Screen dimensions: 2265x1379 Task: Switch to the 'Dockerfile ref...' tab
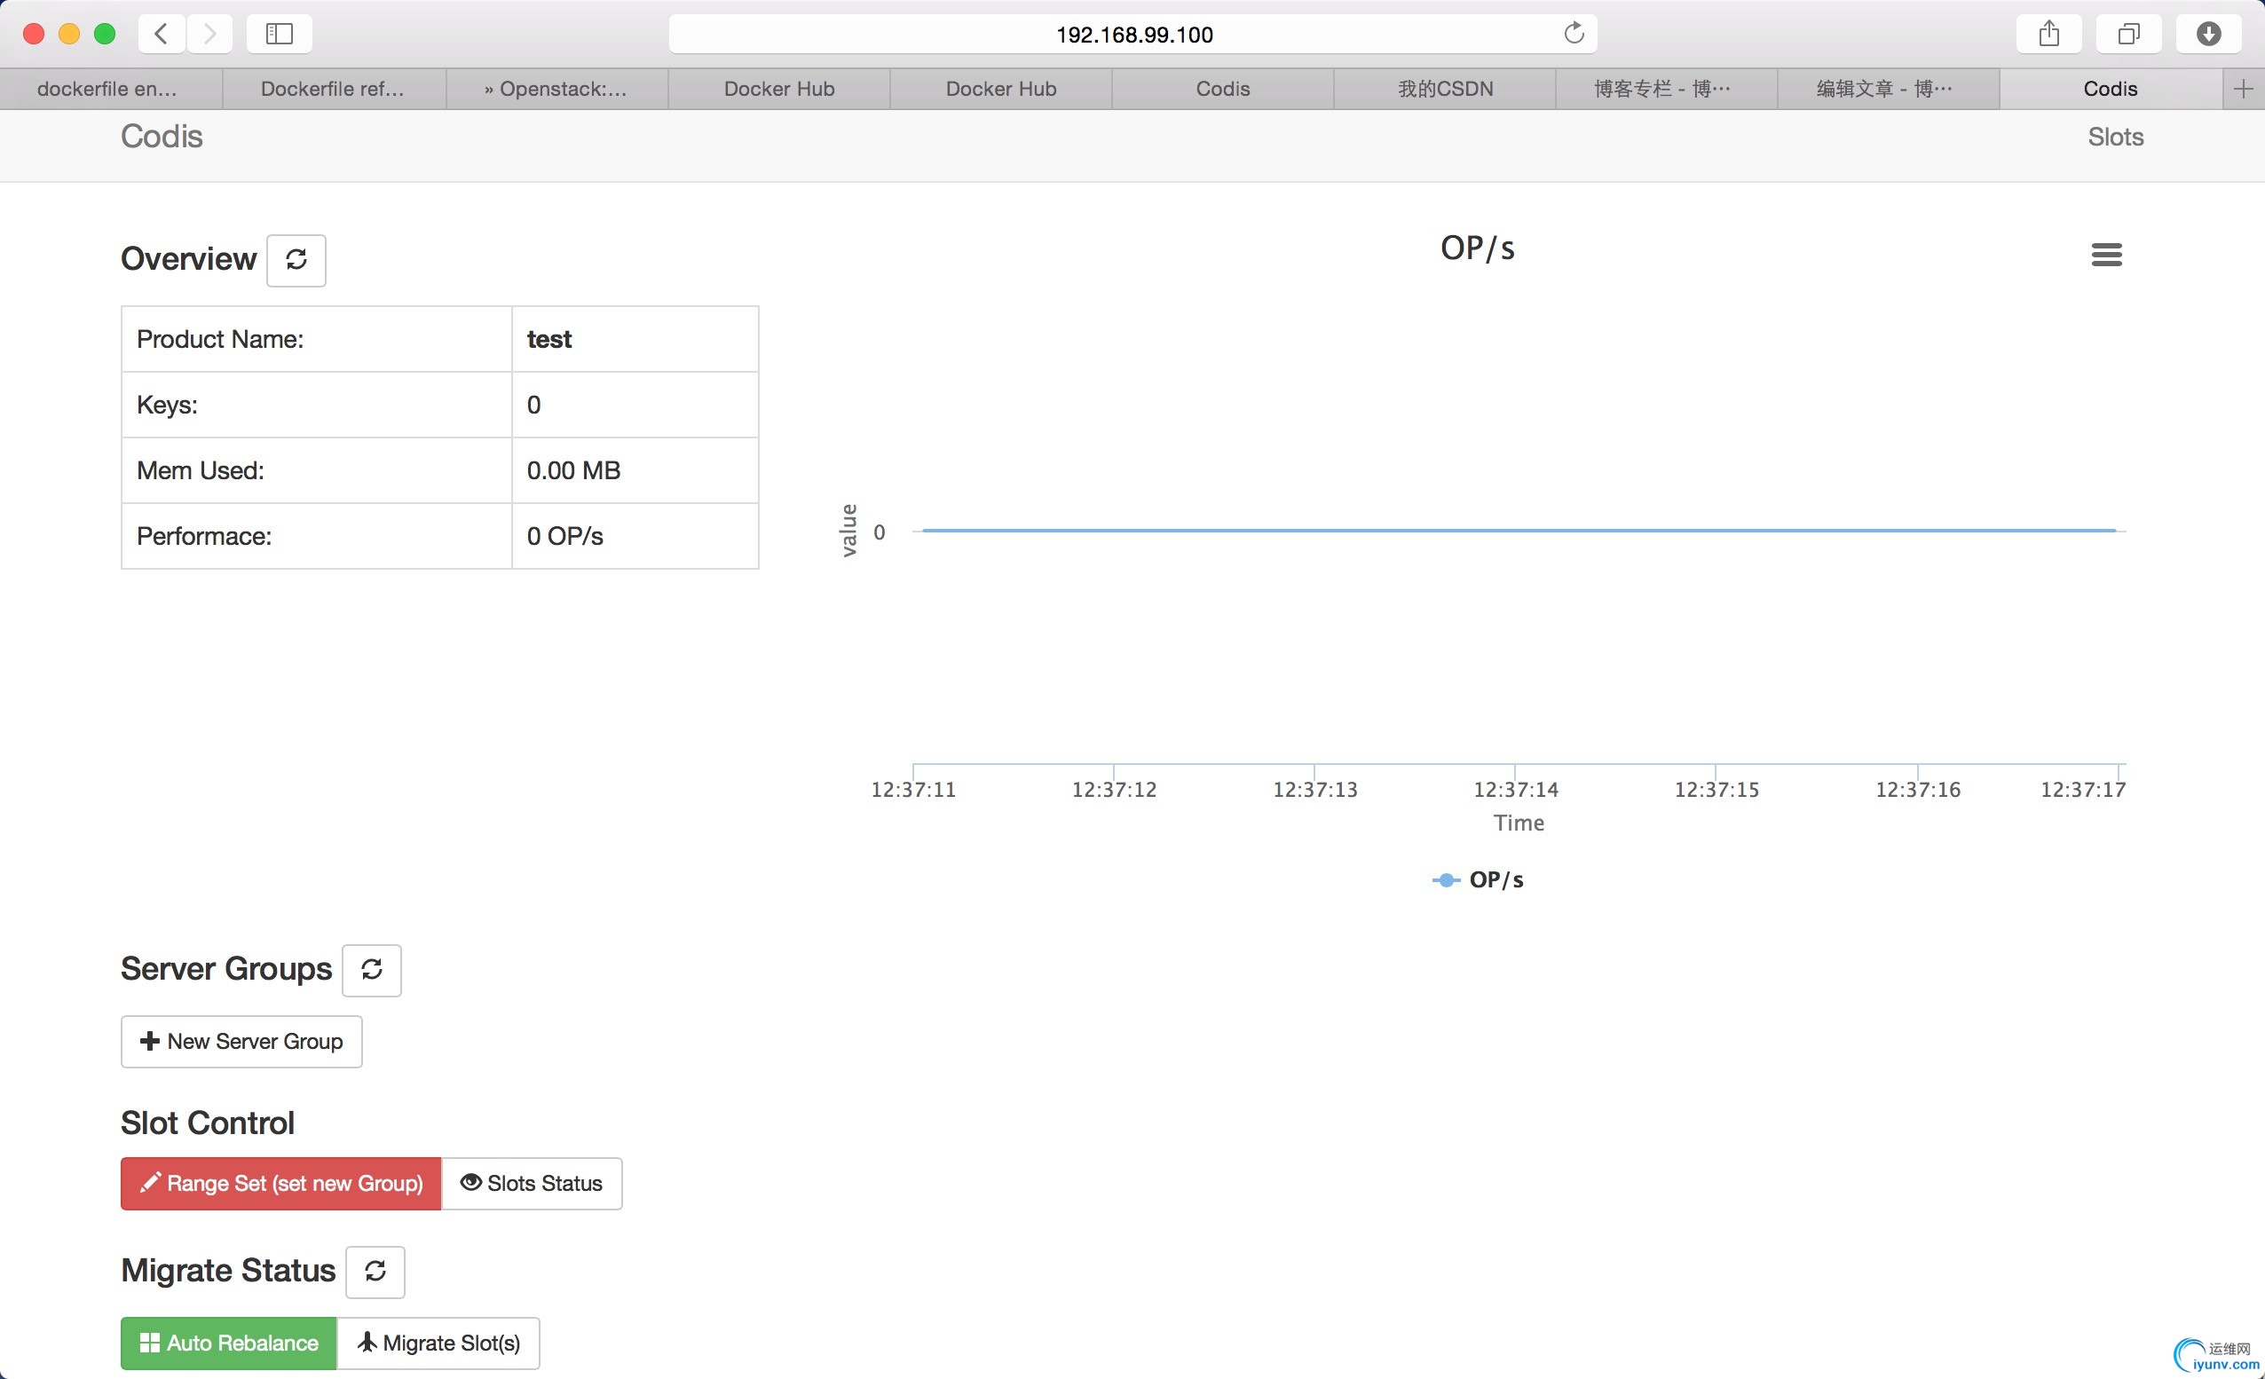[334, 89]
